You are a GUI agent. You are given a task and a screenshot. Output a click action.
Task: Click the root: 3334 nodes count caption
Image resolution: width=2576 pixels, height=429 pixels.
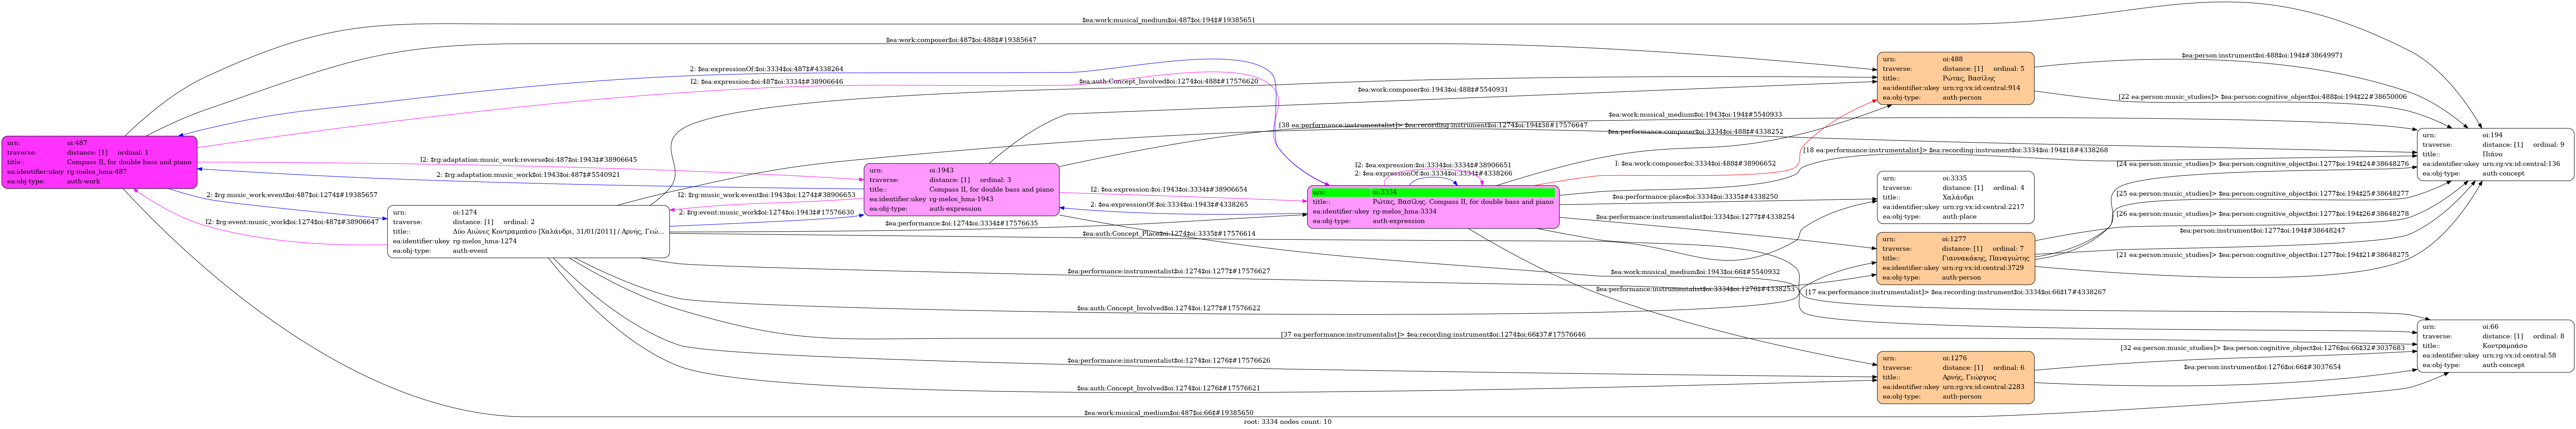(1287, 422)
